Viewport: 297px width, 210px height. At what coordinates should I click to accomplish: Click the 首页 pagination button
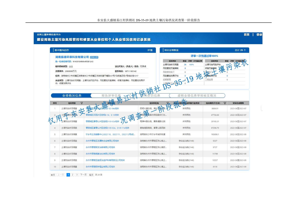[x=53, y=175]
